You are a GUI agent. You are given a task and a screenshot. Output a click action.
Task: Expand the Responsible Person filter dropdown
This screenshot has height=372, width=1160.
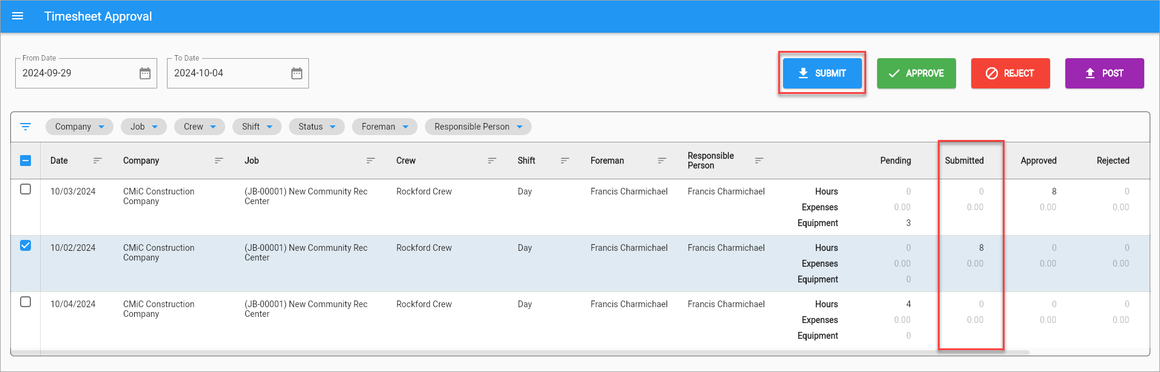tap(478, 127)
